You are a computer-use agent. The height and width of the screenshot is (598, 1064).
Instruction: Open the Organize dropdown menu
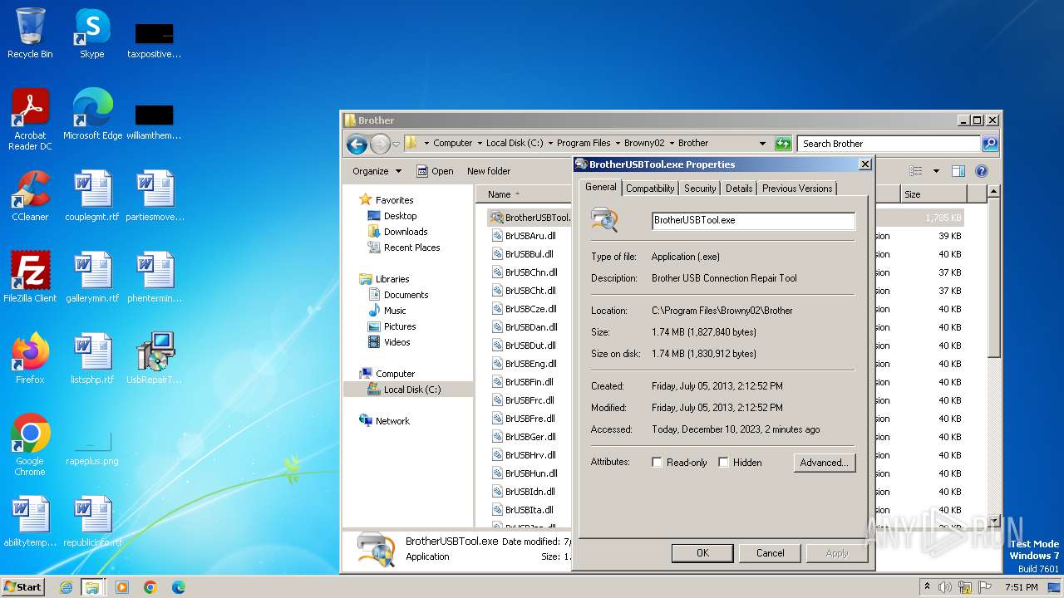(377, 171)
